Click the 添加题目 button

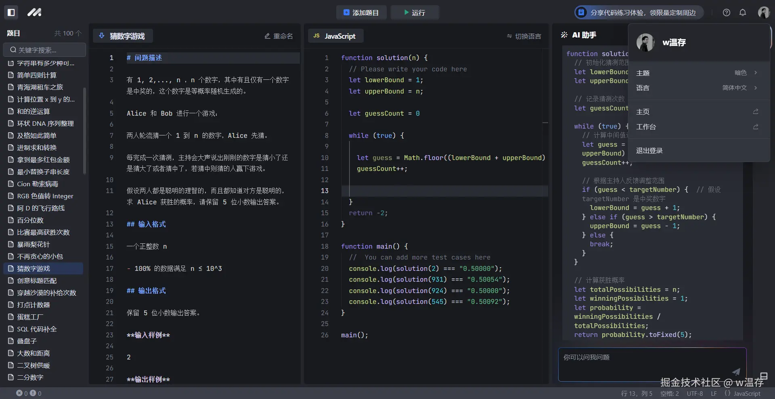click(361, 12)
